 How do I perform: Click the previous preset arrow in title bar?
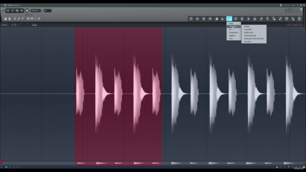tap(292, 5)
